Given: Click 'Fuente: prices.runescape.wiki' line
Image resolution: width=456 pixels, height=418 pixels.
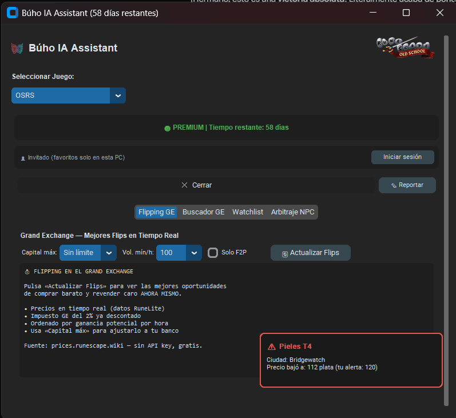Looking at the screenshot, I should tap(113, 345).
